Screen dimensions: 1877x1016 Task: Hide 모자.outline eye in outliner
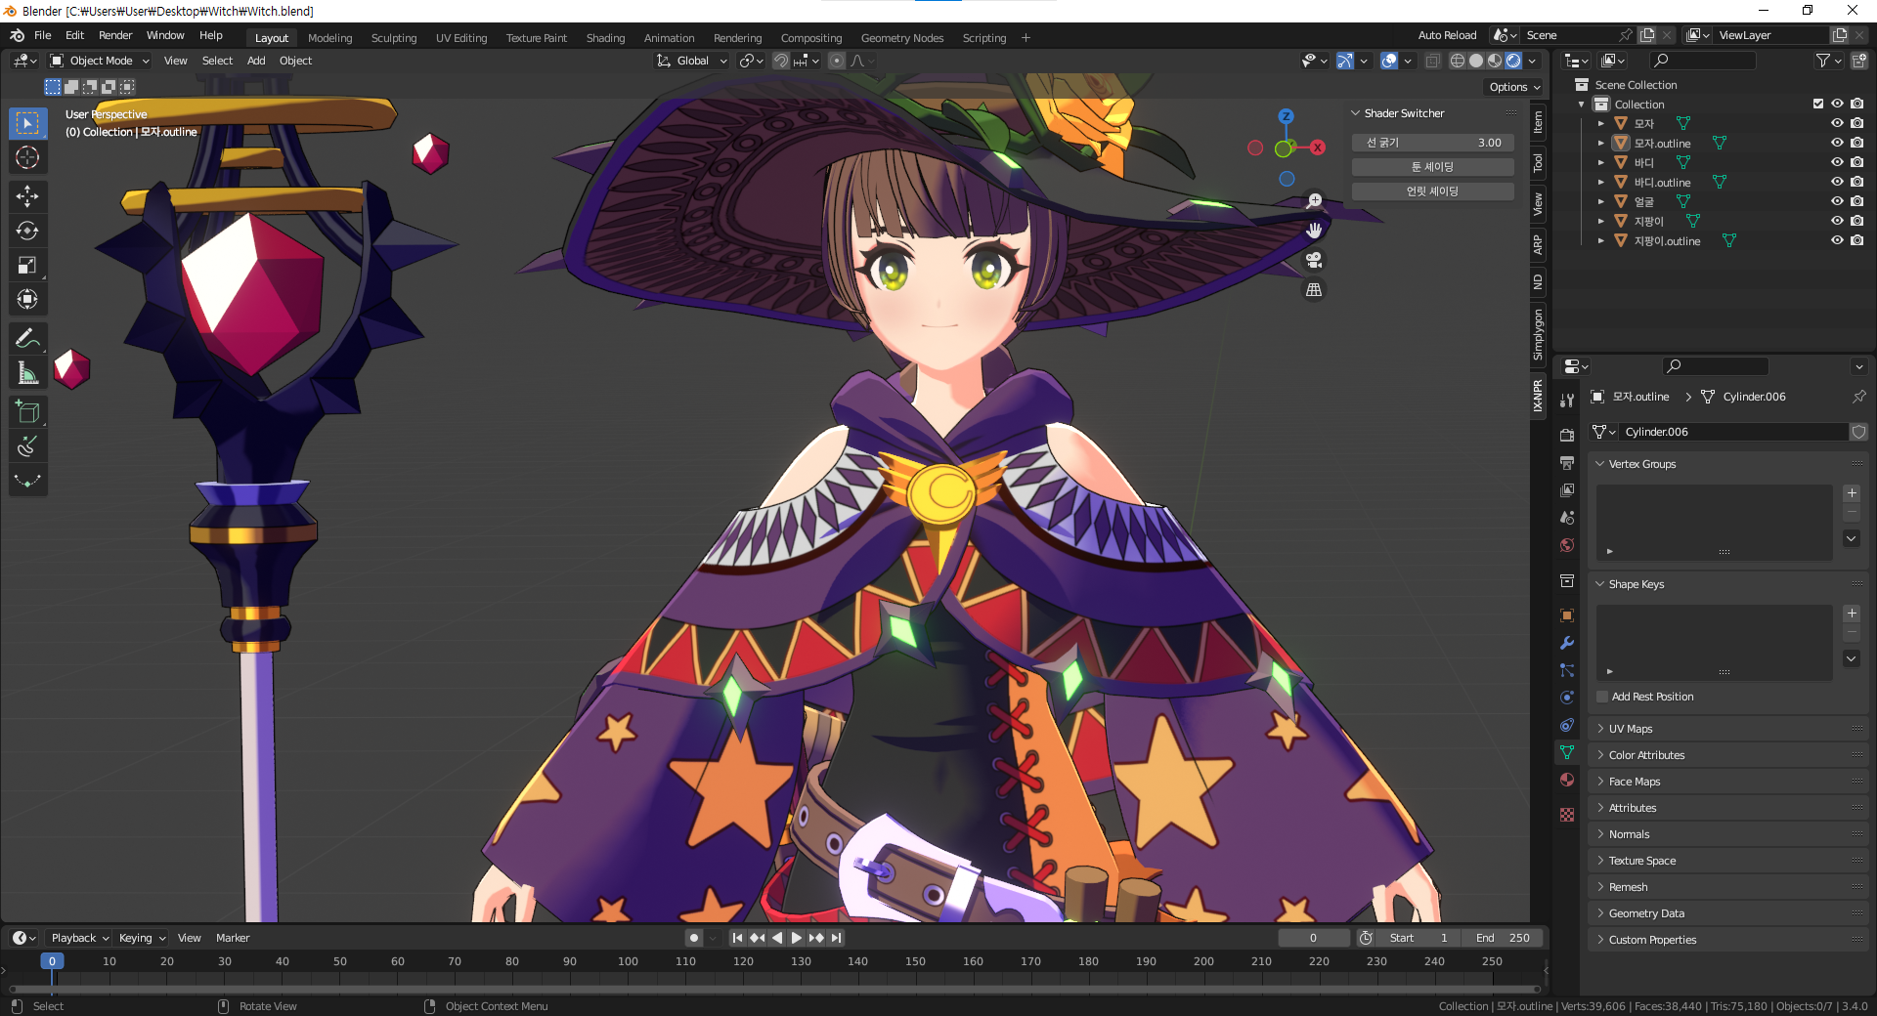coord(1837,143)
